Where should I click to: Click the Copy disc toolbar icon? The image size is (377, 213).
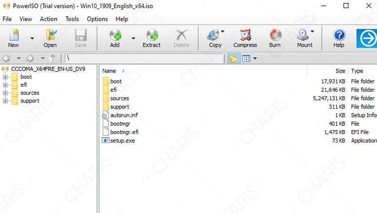[x=213, y=35]
